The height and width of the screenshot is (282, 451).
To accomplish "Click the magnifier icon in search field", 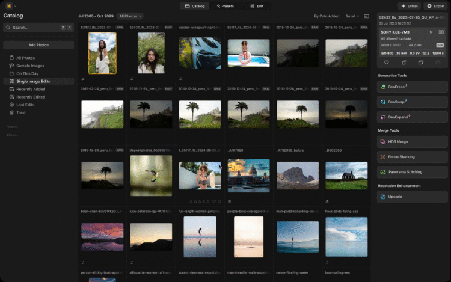I will point(8,28).
